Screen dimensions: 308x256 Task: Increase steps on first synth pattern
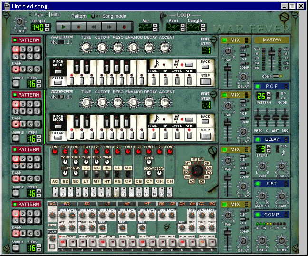click(39, 81)
